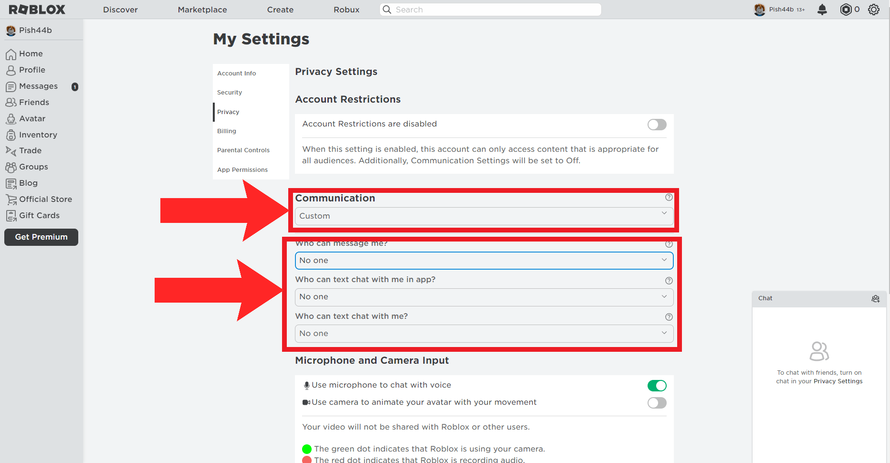Image resolution: width=890 pixels, height=463 pixels.
Task: Open 'Who can message me?' dropdown
Action: click(484, 261)
